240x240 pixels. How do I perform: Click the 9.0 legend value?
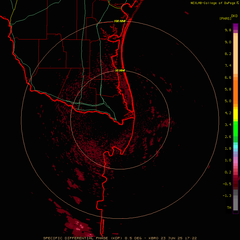coord(228,42)
